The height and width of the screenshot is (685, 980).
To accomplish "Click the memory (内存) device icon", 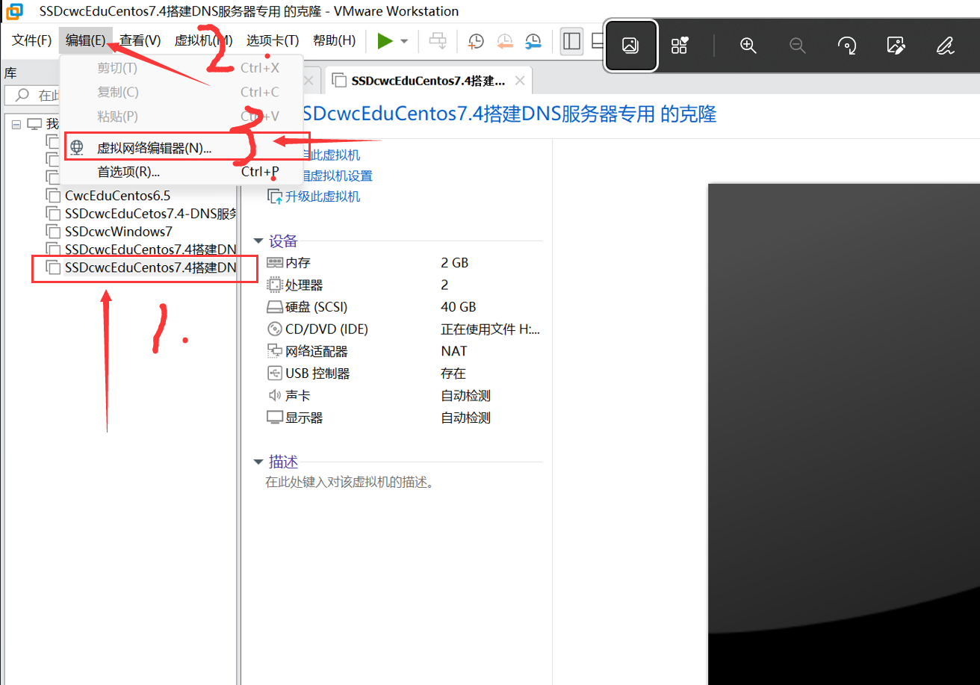I will pyautogui.click(x=274, y=263).
